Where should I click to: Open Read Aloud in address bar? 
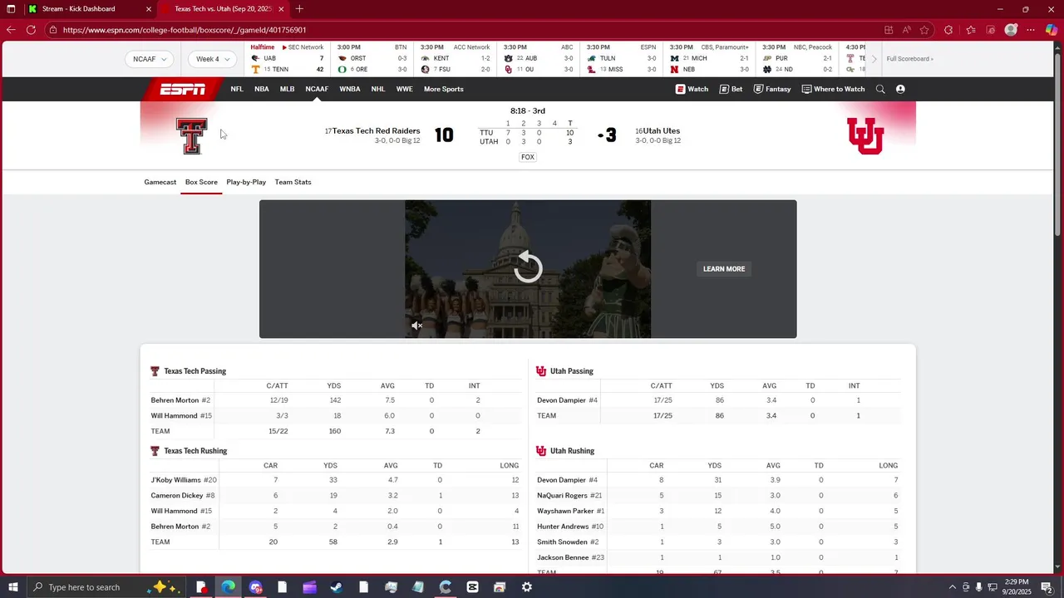(906, 30)
